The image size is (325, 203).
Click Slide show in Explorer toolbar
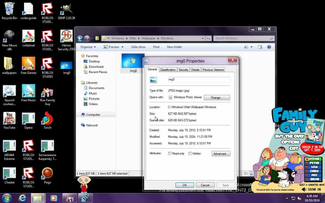138,47
